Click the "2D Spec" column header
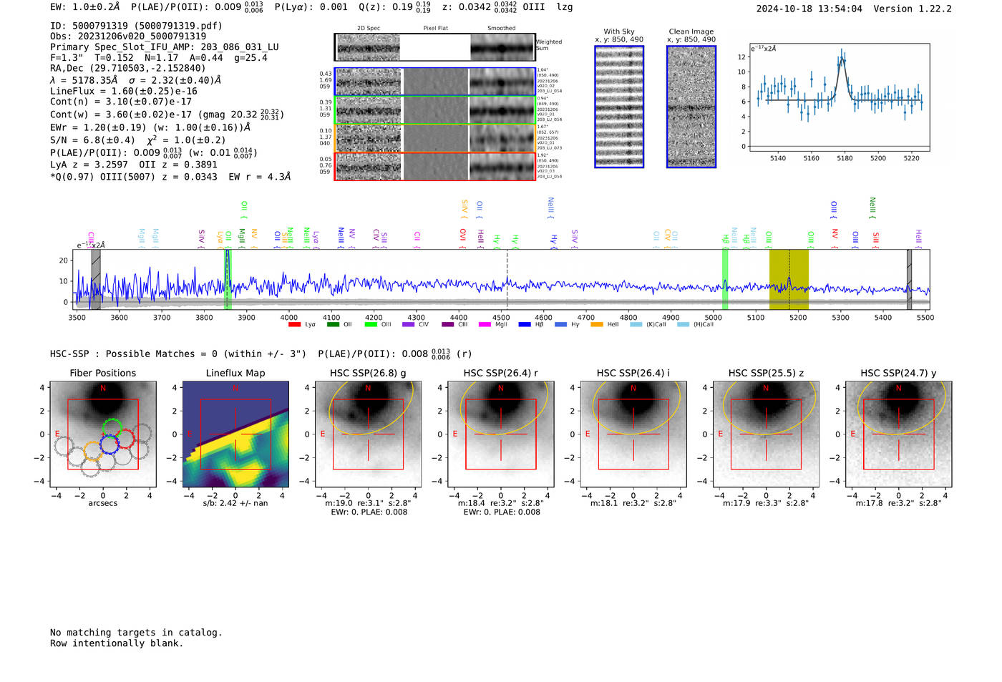This screenshot has width=1002, height=682. click(369, 28)
